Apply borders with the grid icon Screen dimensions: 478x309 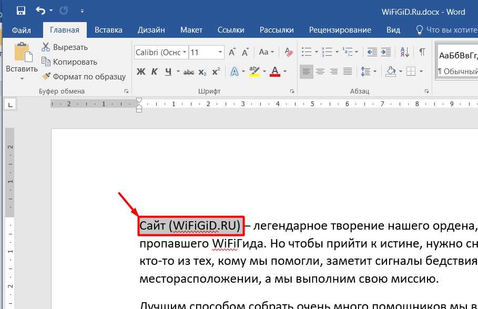[x=411, y=71]
